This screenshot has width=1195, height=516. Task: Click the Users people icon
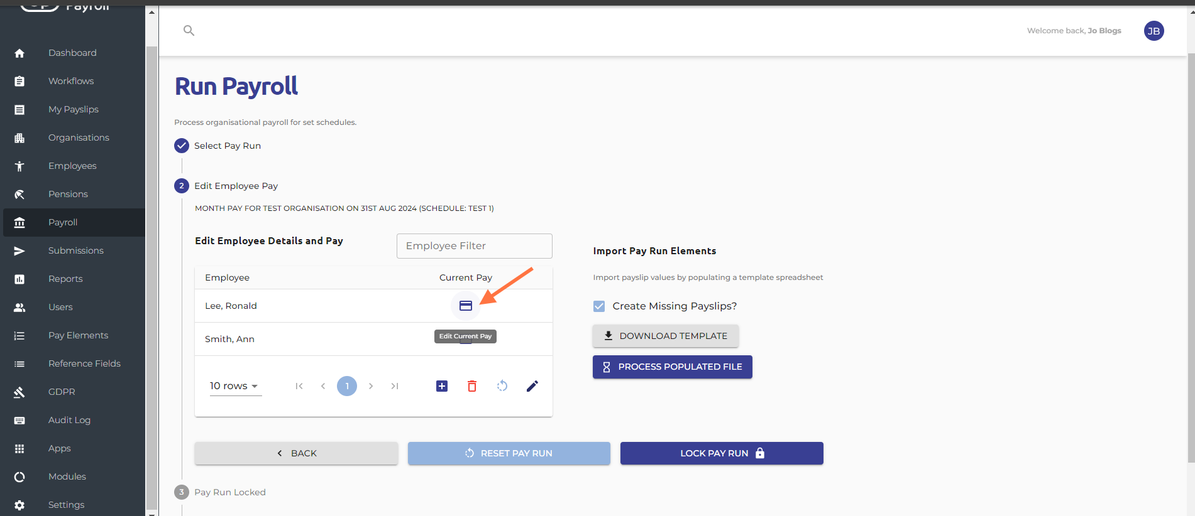(x=19, y=308)
